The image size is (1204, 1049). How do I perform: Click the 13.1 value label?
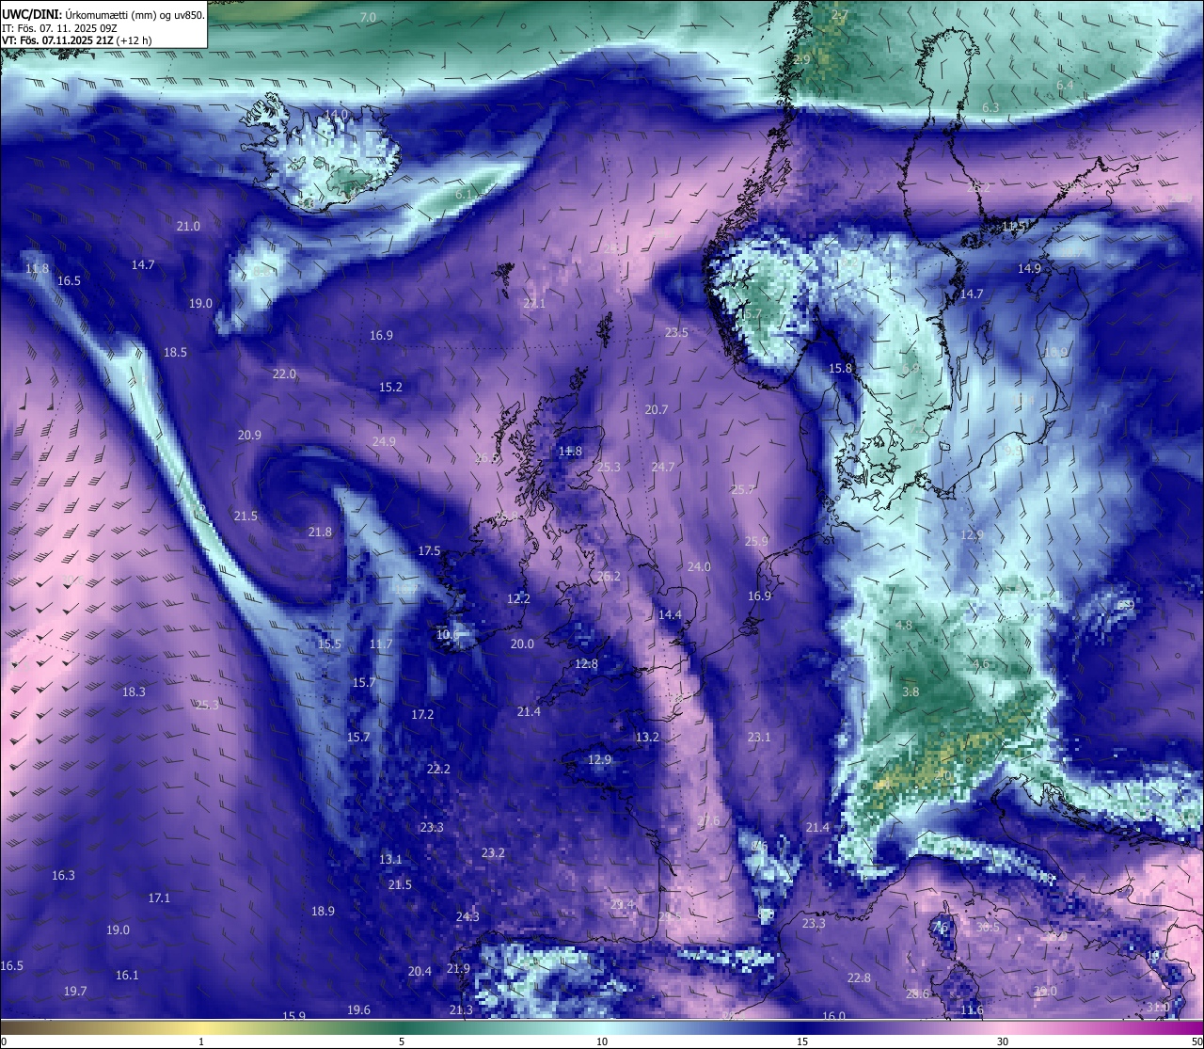(x=390, y=860)
